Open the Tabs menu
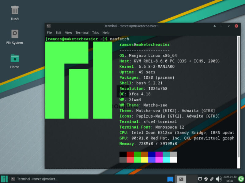The width and height of the screenshot is (245, 183). tap(95, 33)
